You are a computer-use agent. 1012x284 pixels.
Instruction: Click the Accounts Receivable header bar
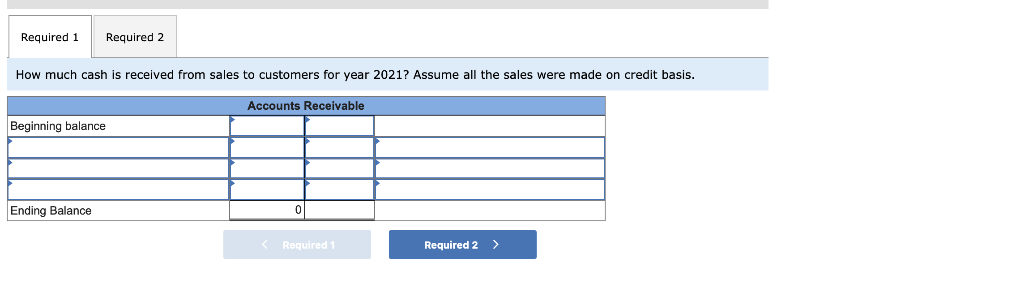coord(306,106)
